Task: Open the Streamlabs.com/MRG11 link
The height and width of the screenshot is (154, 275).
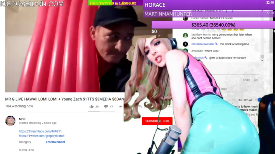Action: click(x=40, y=131)
